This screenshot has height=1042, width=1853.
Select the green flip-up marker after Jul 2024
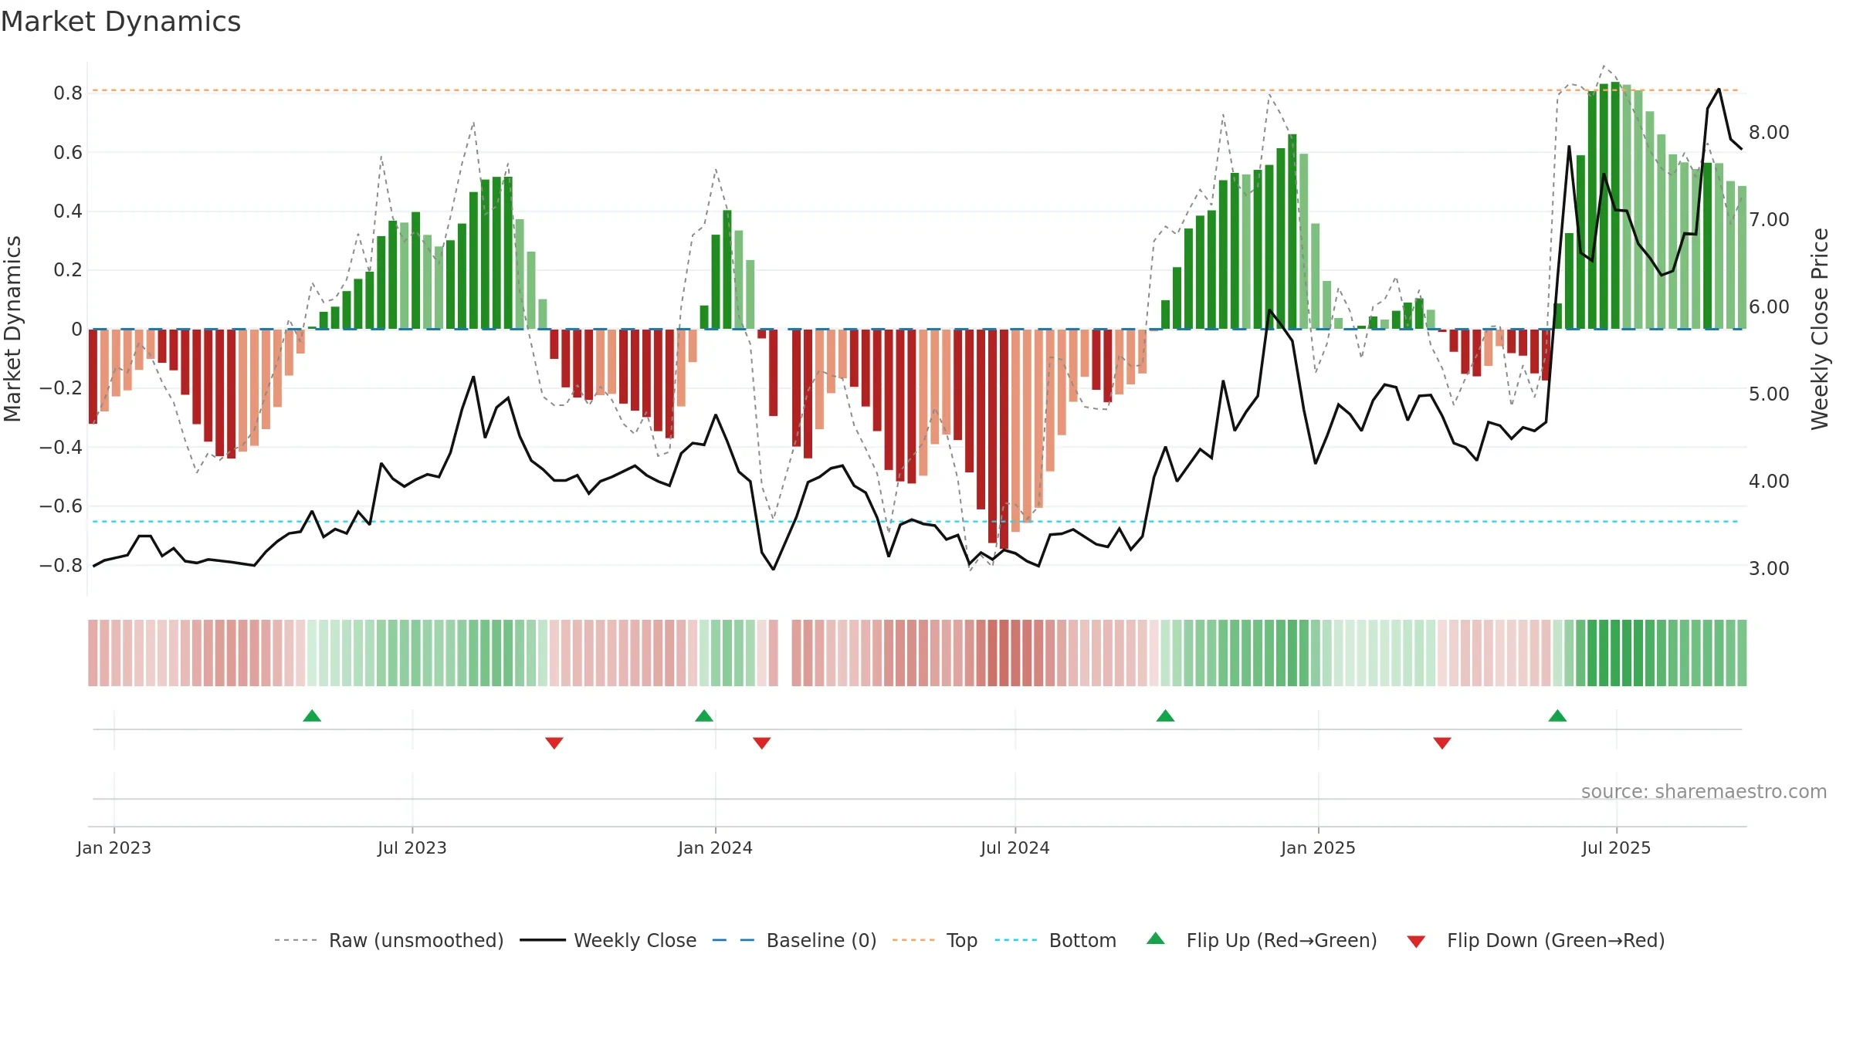tap(1166, 716)
